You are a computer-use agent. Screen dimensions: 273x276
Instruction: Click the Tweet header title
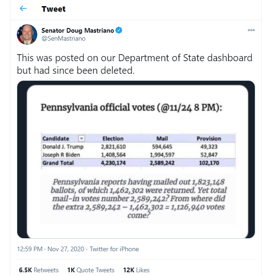click(54, 9)
